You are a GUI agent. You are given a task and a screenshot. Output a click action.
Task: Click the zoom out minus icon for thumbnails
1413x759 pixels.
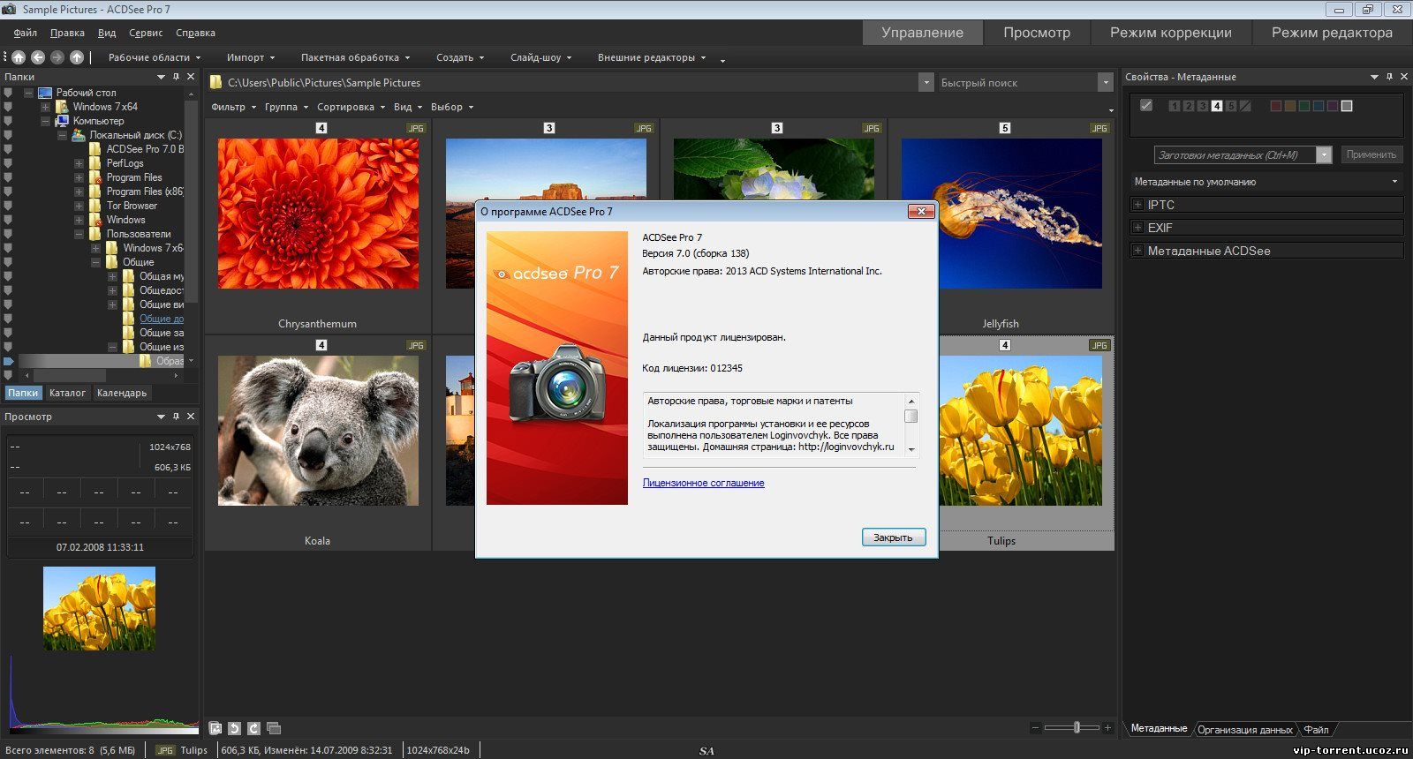click(x=1035, y=728)
